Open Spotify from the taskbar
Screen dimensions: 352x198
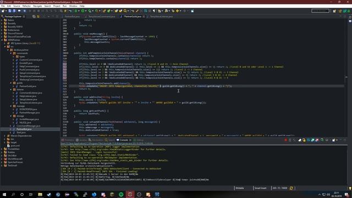(x=121, y=194)
